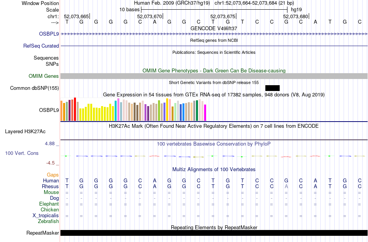Click Short Genetic Variants from dbSNP title
This screenshot has height=242, width=368.
214,82
